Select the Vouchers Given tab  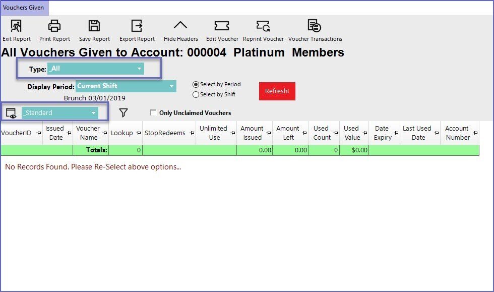tap(23, 8)
